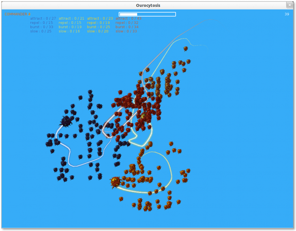296x231 pixels.
Task: Click the counter reading 39
Action: click(287, 14)
